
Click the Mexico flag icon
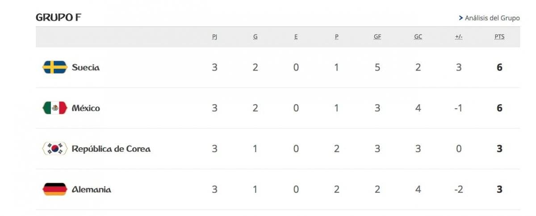click(54, 108)
